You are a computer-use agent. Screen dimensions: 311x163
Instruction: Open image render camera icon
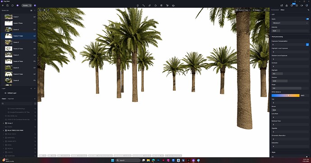pos(297,5)
